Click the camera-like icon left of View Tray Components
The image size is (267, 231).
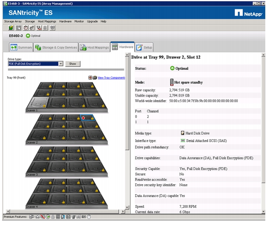coord(95,78)
